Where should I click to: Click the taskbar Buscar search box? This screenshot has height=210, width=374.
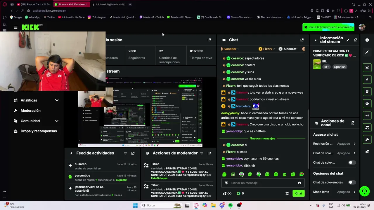pos(161,205)
